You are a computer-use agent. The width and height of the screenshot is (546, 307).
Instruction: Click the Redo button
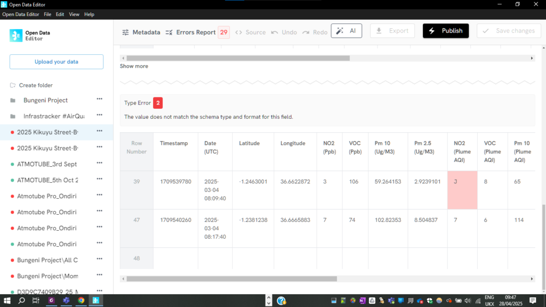315,32
